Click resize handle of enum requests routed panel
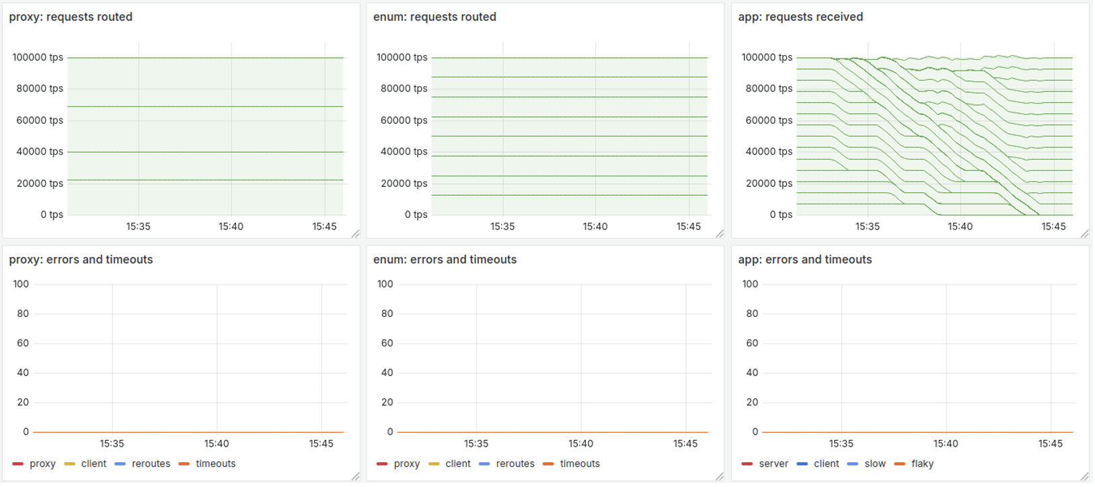Screen dimensions: 1095x487 pos(720,234)
